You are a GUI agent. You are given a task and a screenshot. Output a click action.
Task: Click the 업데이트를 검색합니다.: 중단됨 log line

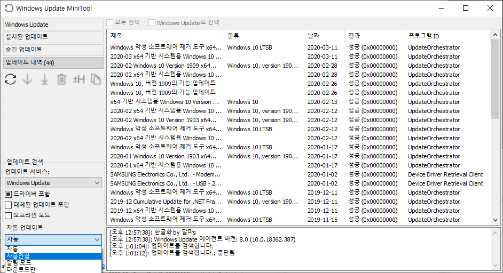pyautogui.click(x=172, y=253)
